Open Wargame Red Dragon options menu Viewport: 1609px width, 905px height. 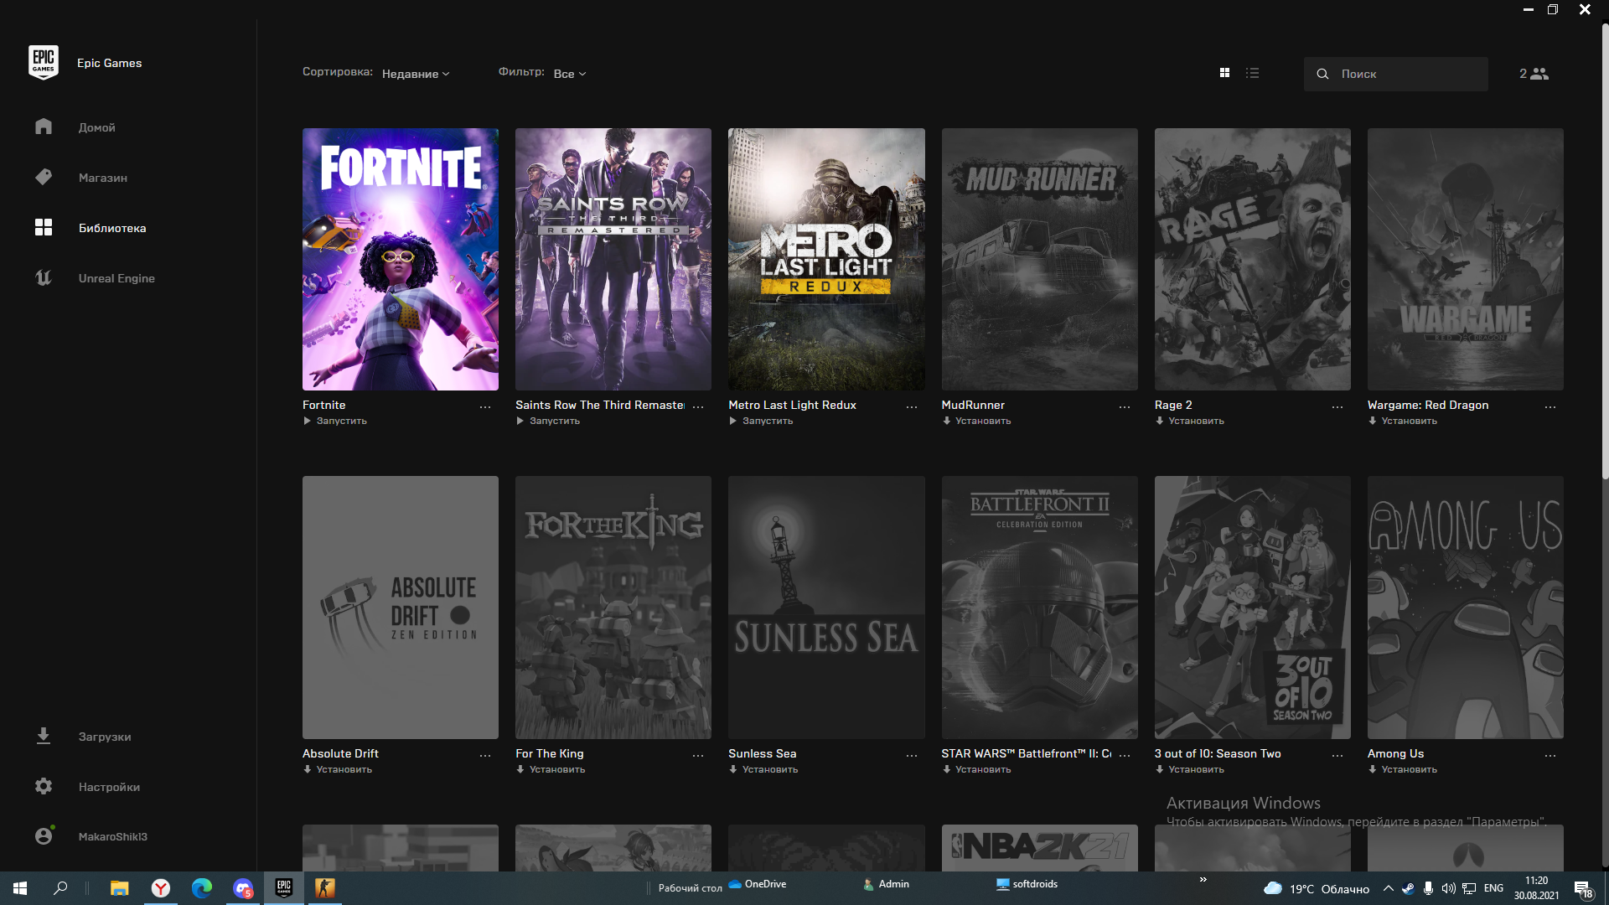pyautogui.click(x=1550, y=406)
